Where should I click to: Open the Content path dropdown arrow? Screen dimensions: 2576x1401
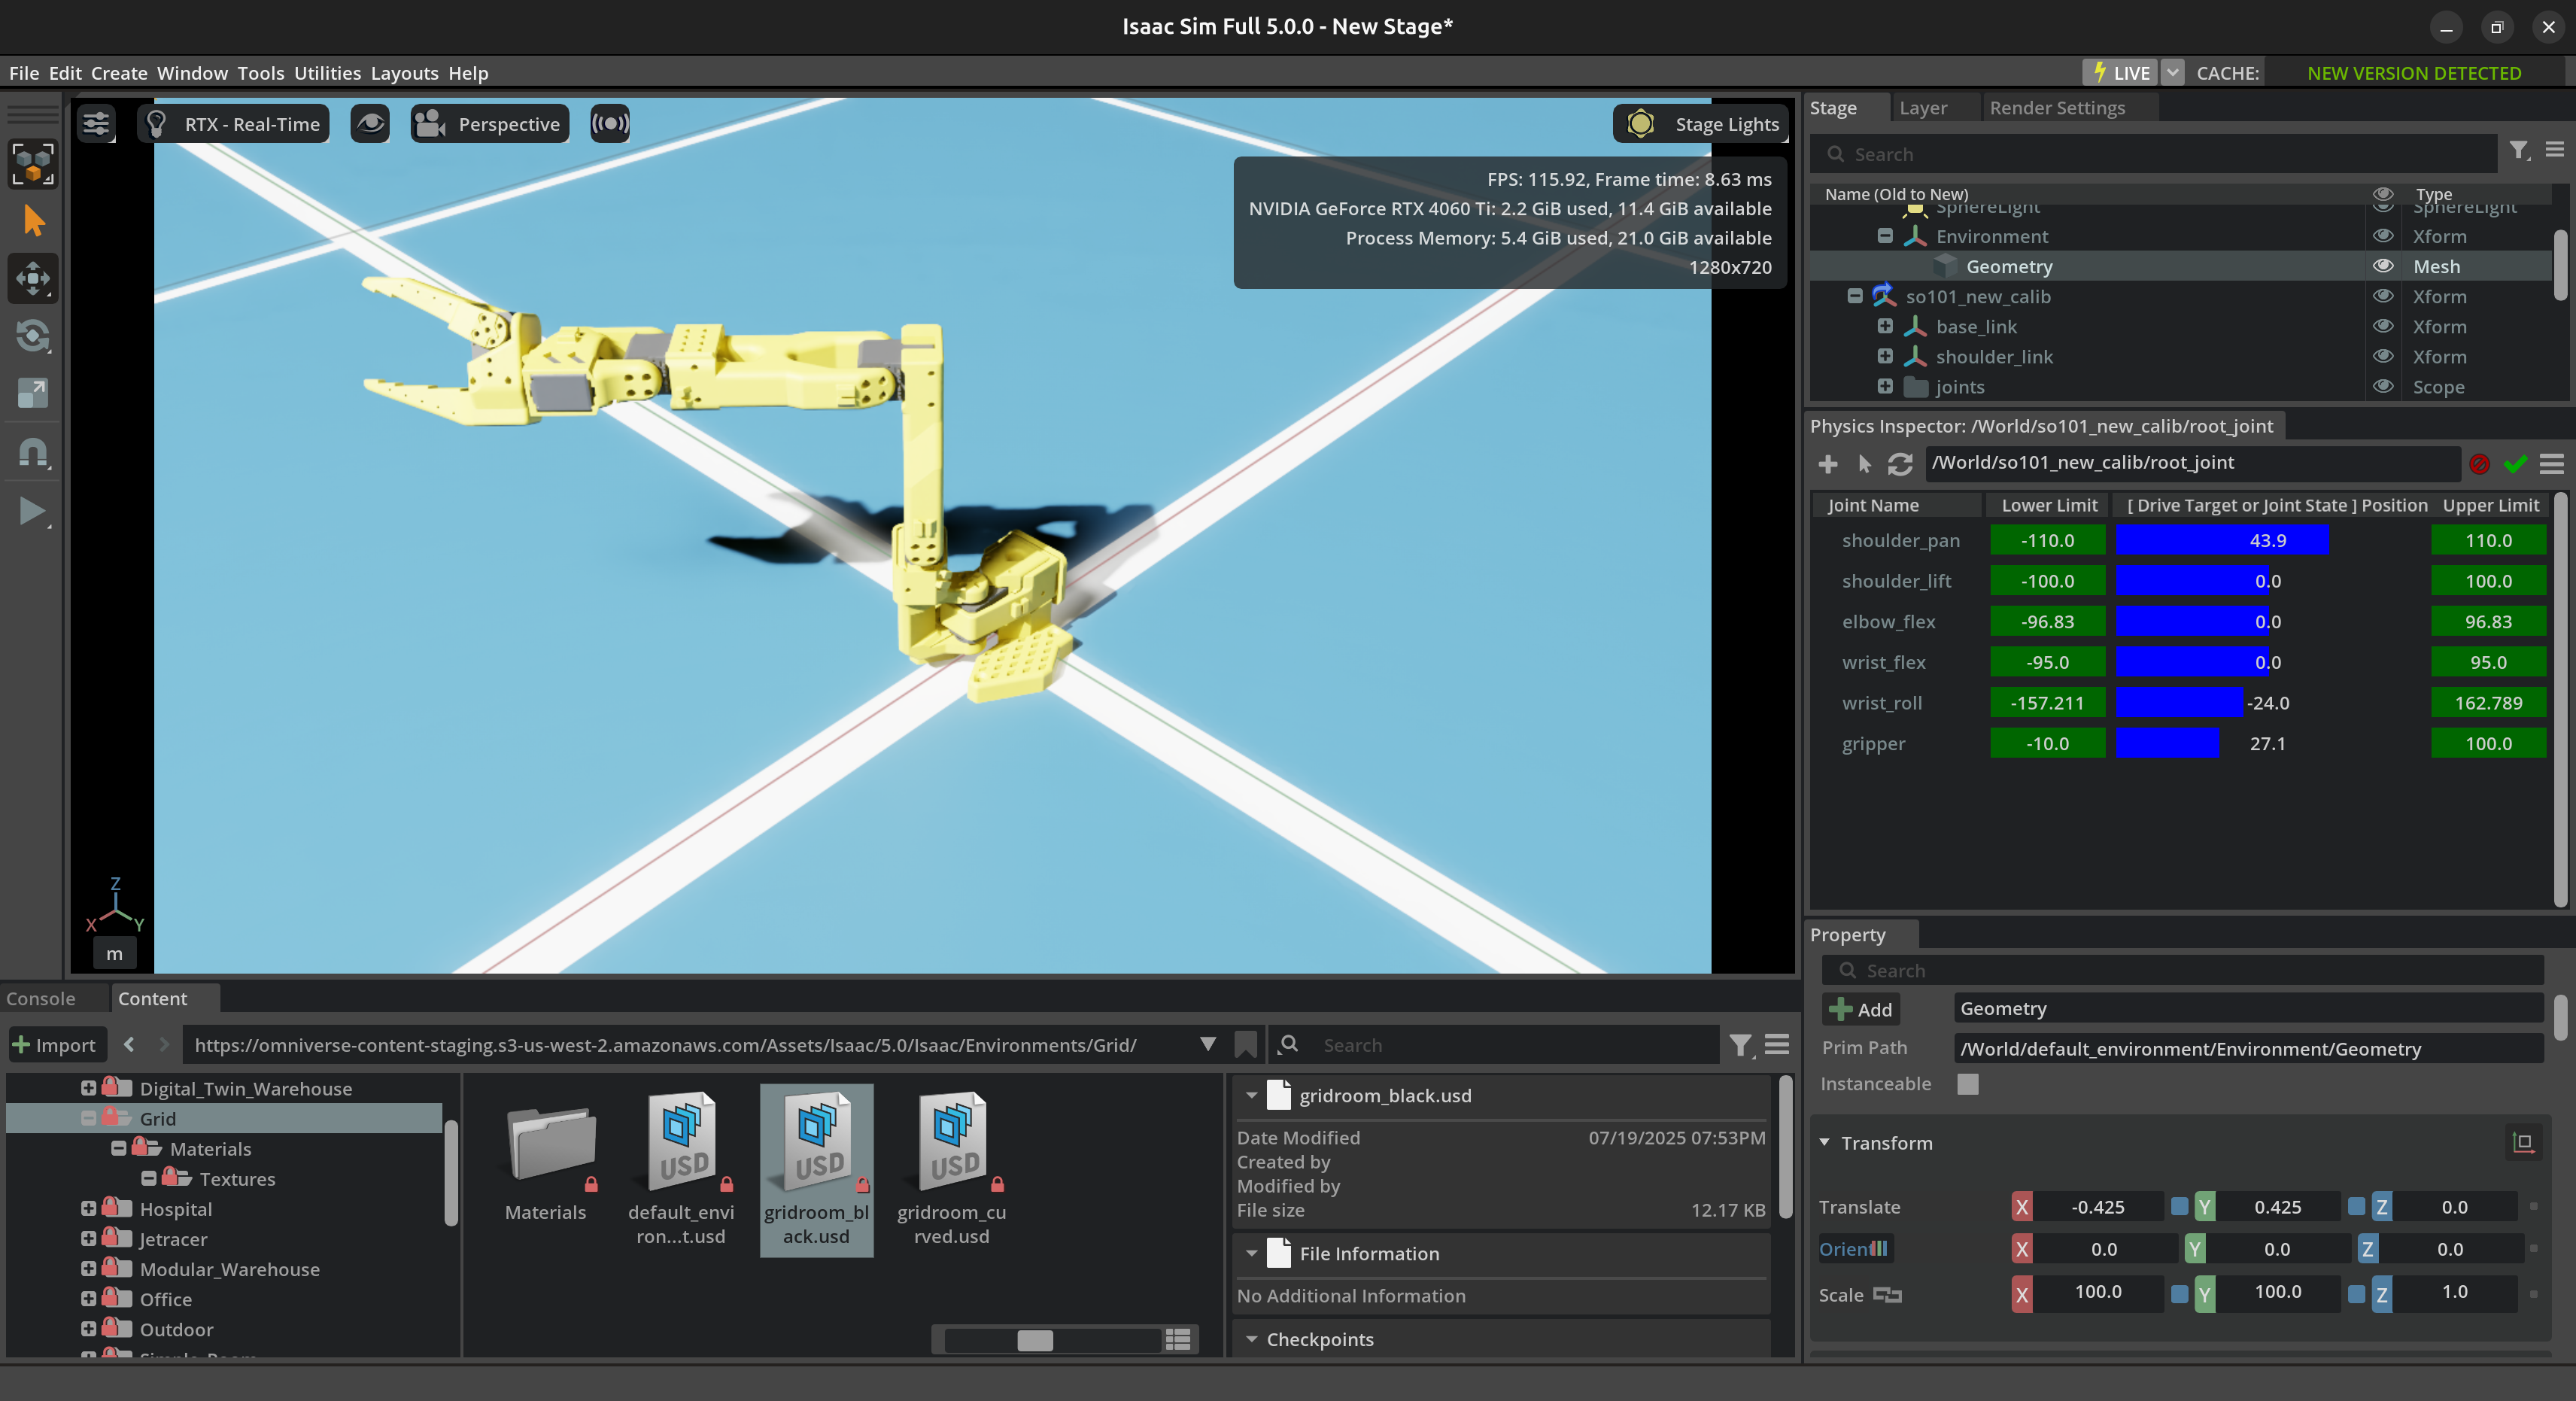[x=1207, y=1044]
